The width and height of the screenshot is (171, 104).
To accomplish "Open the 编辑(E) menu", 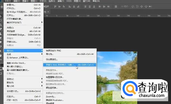I will (x=17, y=1).
